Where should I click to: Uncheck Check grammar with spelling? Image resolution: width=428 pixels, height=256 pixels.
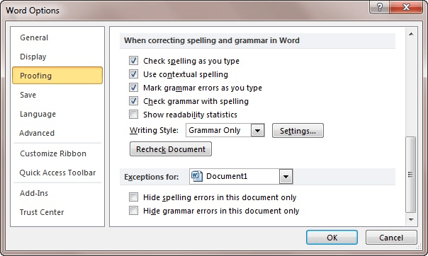(x=133, y=100)
